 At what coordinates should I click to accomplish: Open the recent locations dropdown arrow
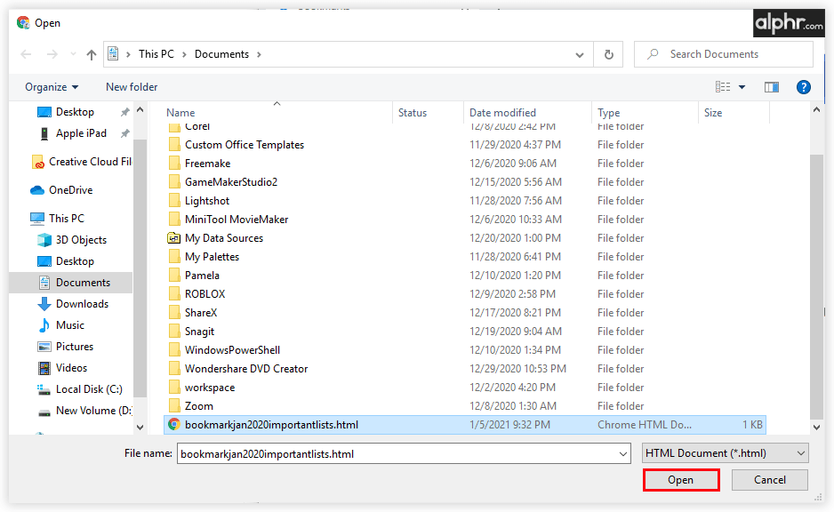[74, 54]
